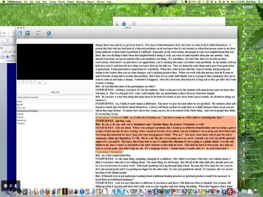This screenshot has height=197, width=263.
Task: Click the black video preview area
Action: [55, 62]
